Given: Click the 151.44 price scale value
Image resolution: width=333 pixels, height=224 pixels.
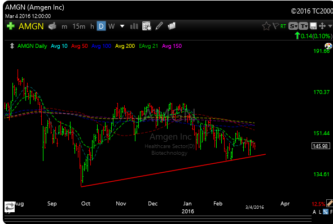Looking at the screenshot, I should click(322, 133).
